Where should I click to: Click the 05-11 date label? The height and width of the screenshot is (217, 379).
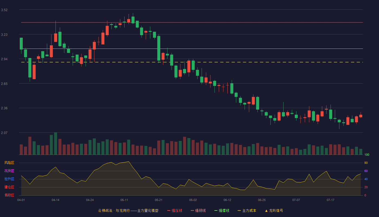[x=124, y=200]
